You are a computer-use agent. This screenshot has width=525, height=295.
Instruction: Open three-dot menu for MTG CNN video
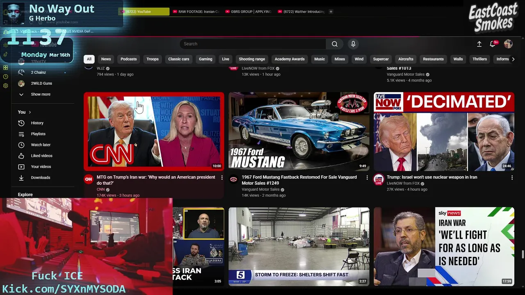tap(222, 177)
